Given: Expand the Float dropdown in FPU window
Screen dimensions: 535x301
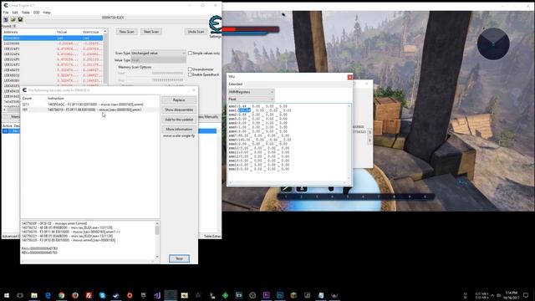Looking at the screenshot, I should 251,99.
